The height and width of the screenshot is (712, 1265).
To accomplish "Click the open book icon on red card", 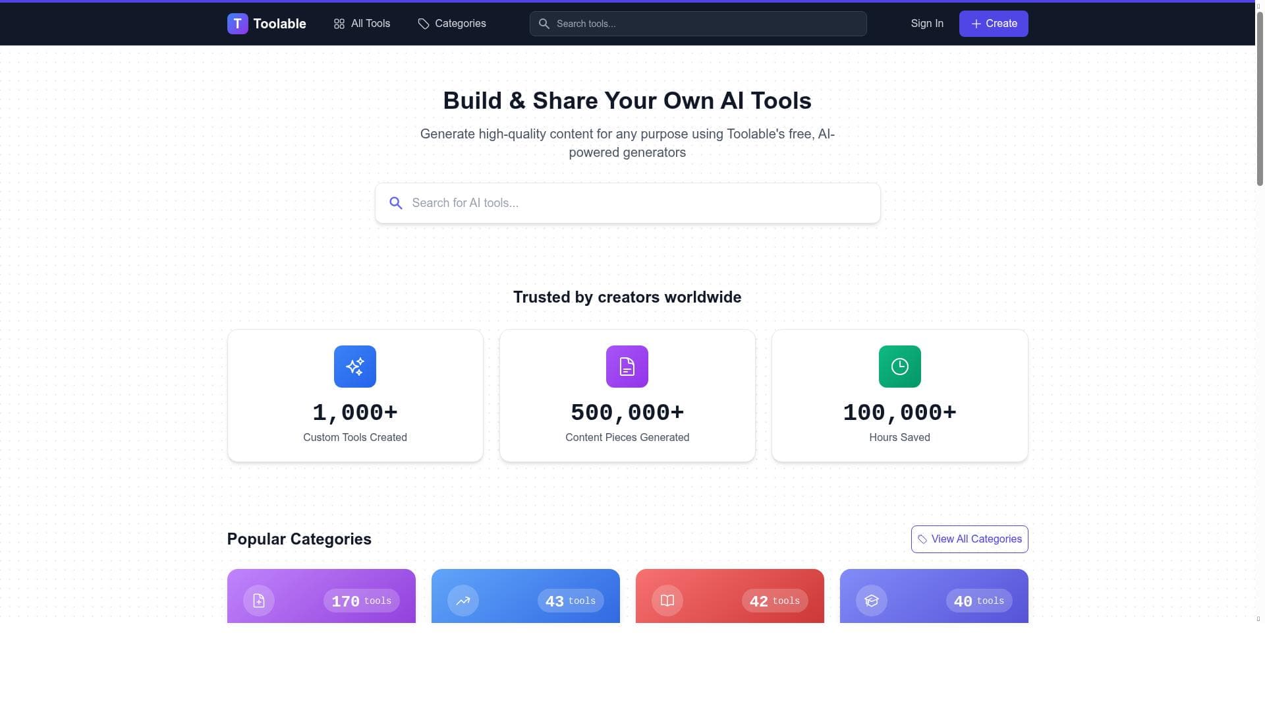I will click(667, 601).
